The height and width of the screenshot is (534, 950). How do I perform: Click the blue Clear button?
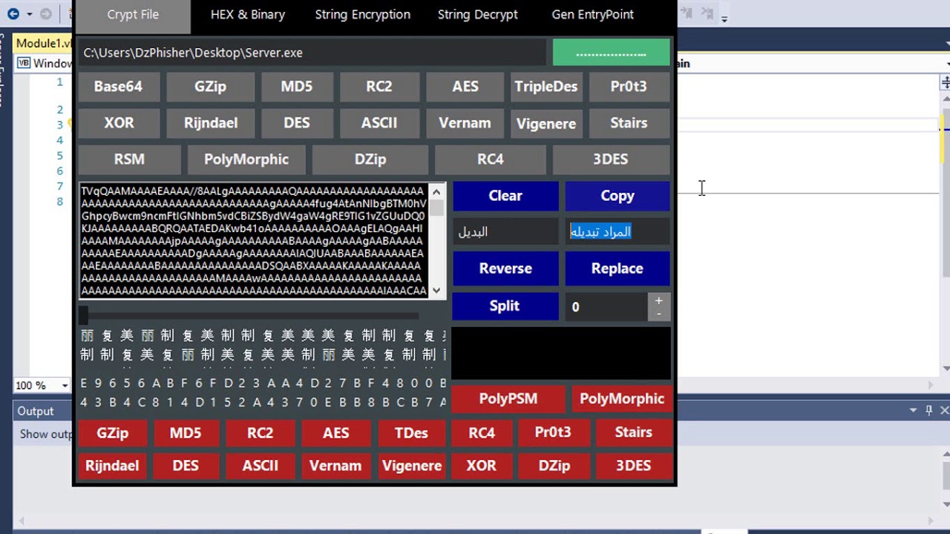(x=505, y=196)
